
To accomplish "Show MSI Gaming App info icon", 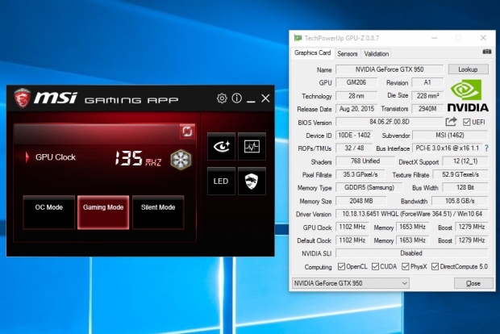I will (236, 98).
